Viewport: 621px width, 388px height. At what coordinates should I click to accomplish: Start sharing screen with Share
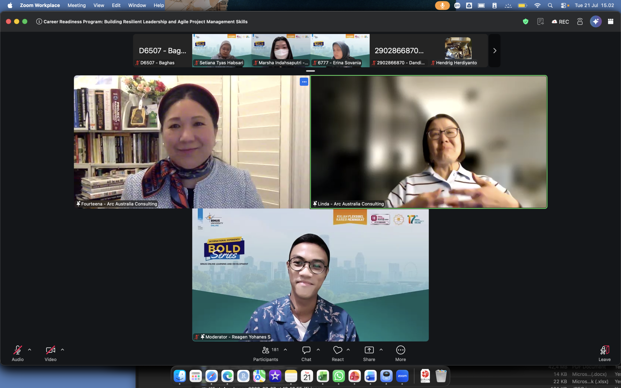coord(369,353)
